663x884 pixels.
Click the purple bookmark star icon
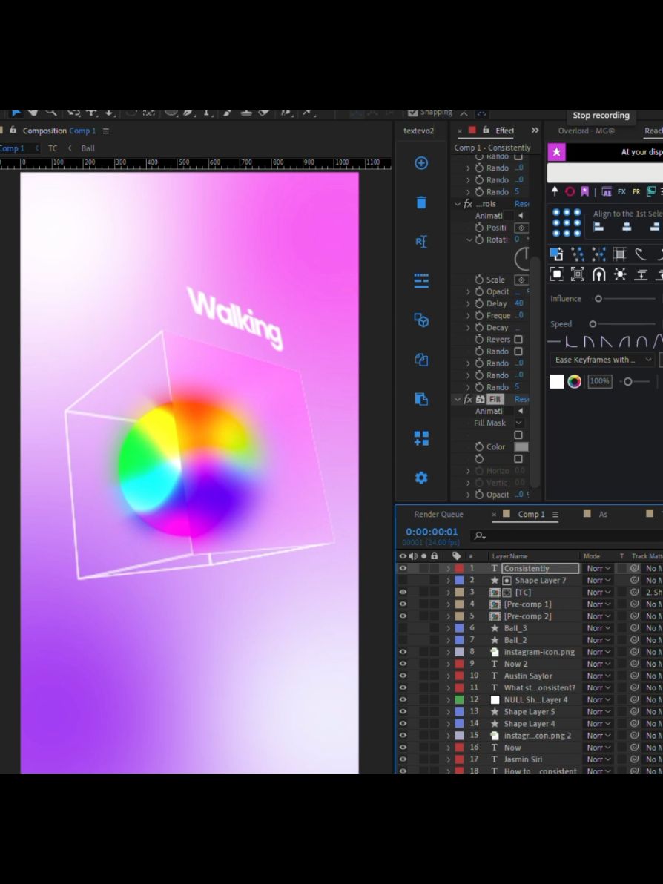click(x=584, y=191)
